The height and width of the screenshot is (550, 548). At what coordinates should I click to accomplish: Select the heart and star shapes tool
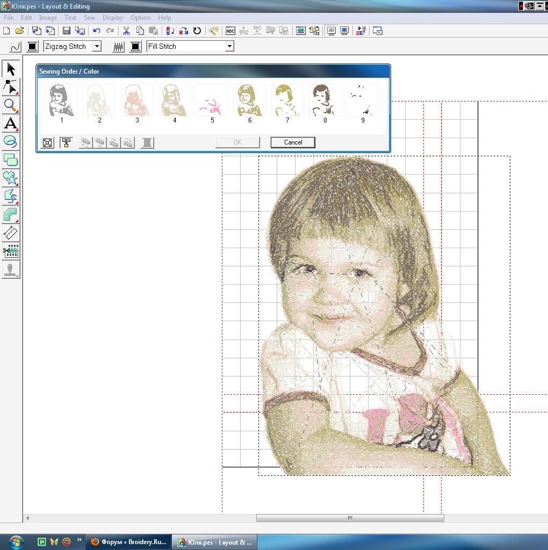tap(11, 178)
